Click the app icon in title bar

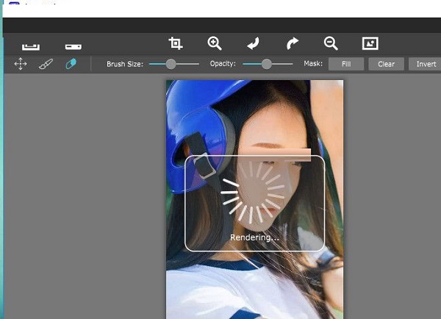[12, 4]
